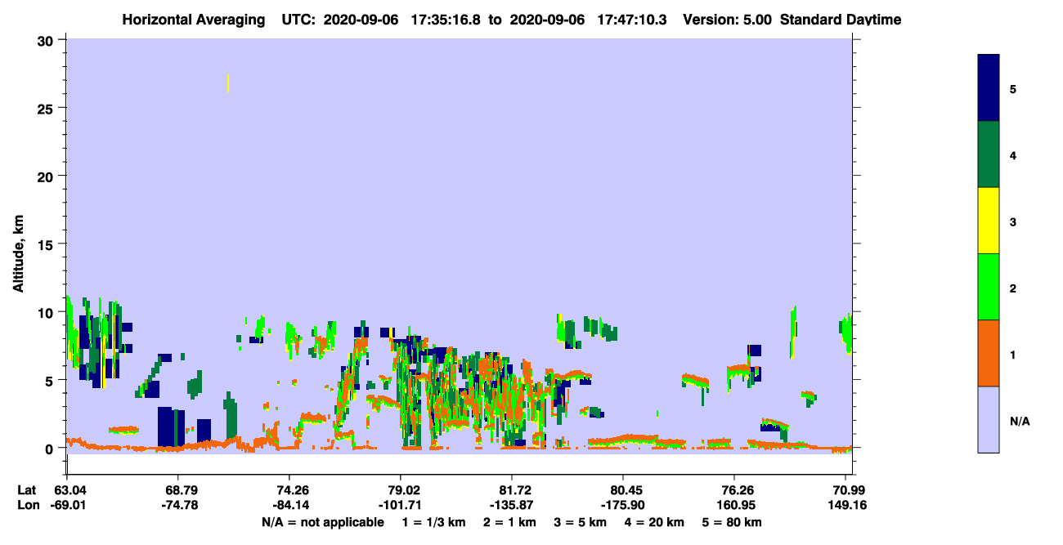Click latitude value 70.99
The height and width of the screenshot is (545, 1063).
pos(850,490)
